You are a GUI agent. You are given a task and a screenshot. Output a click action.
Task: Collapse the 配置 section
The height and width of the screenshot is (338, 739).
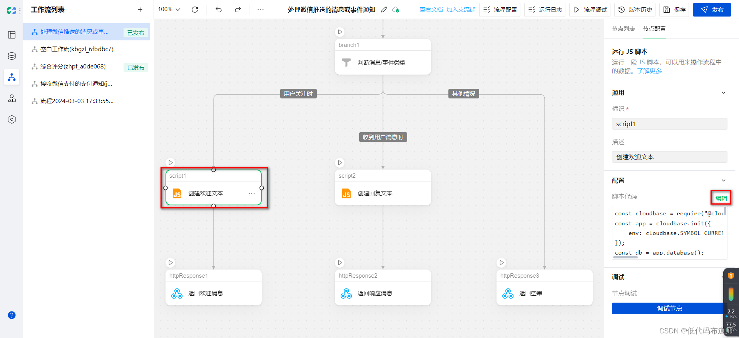pyautogui.click(x=724, y=180)
